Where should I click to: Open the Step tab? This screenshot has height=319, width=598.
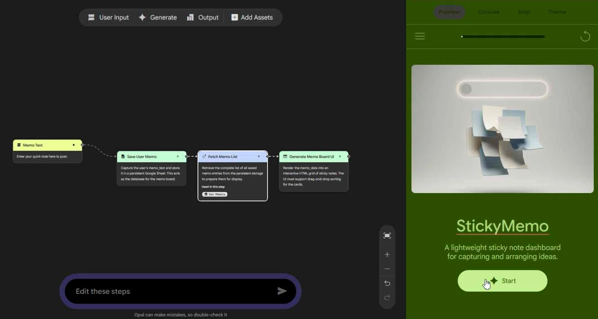[524, 12]
